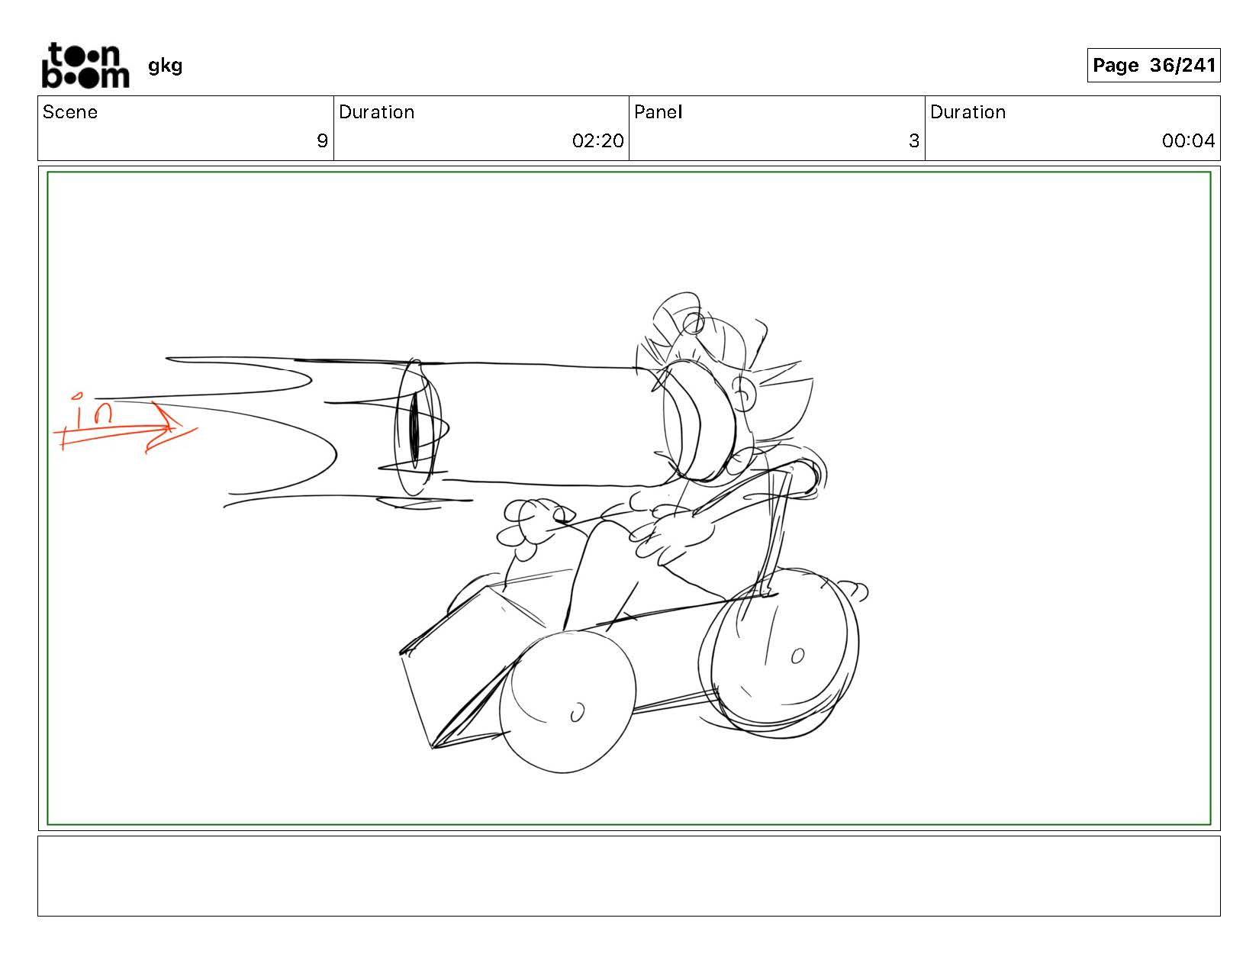This screenshot has height=973, width=1259.
Task: Select the "Scene" header label
Action: click(70, 112)
